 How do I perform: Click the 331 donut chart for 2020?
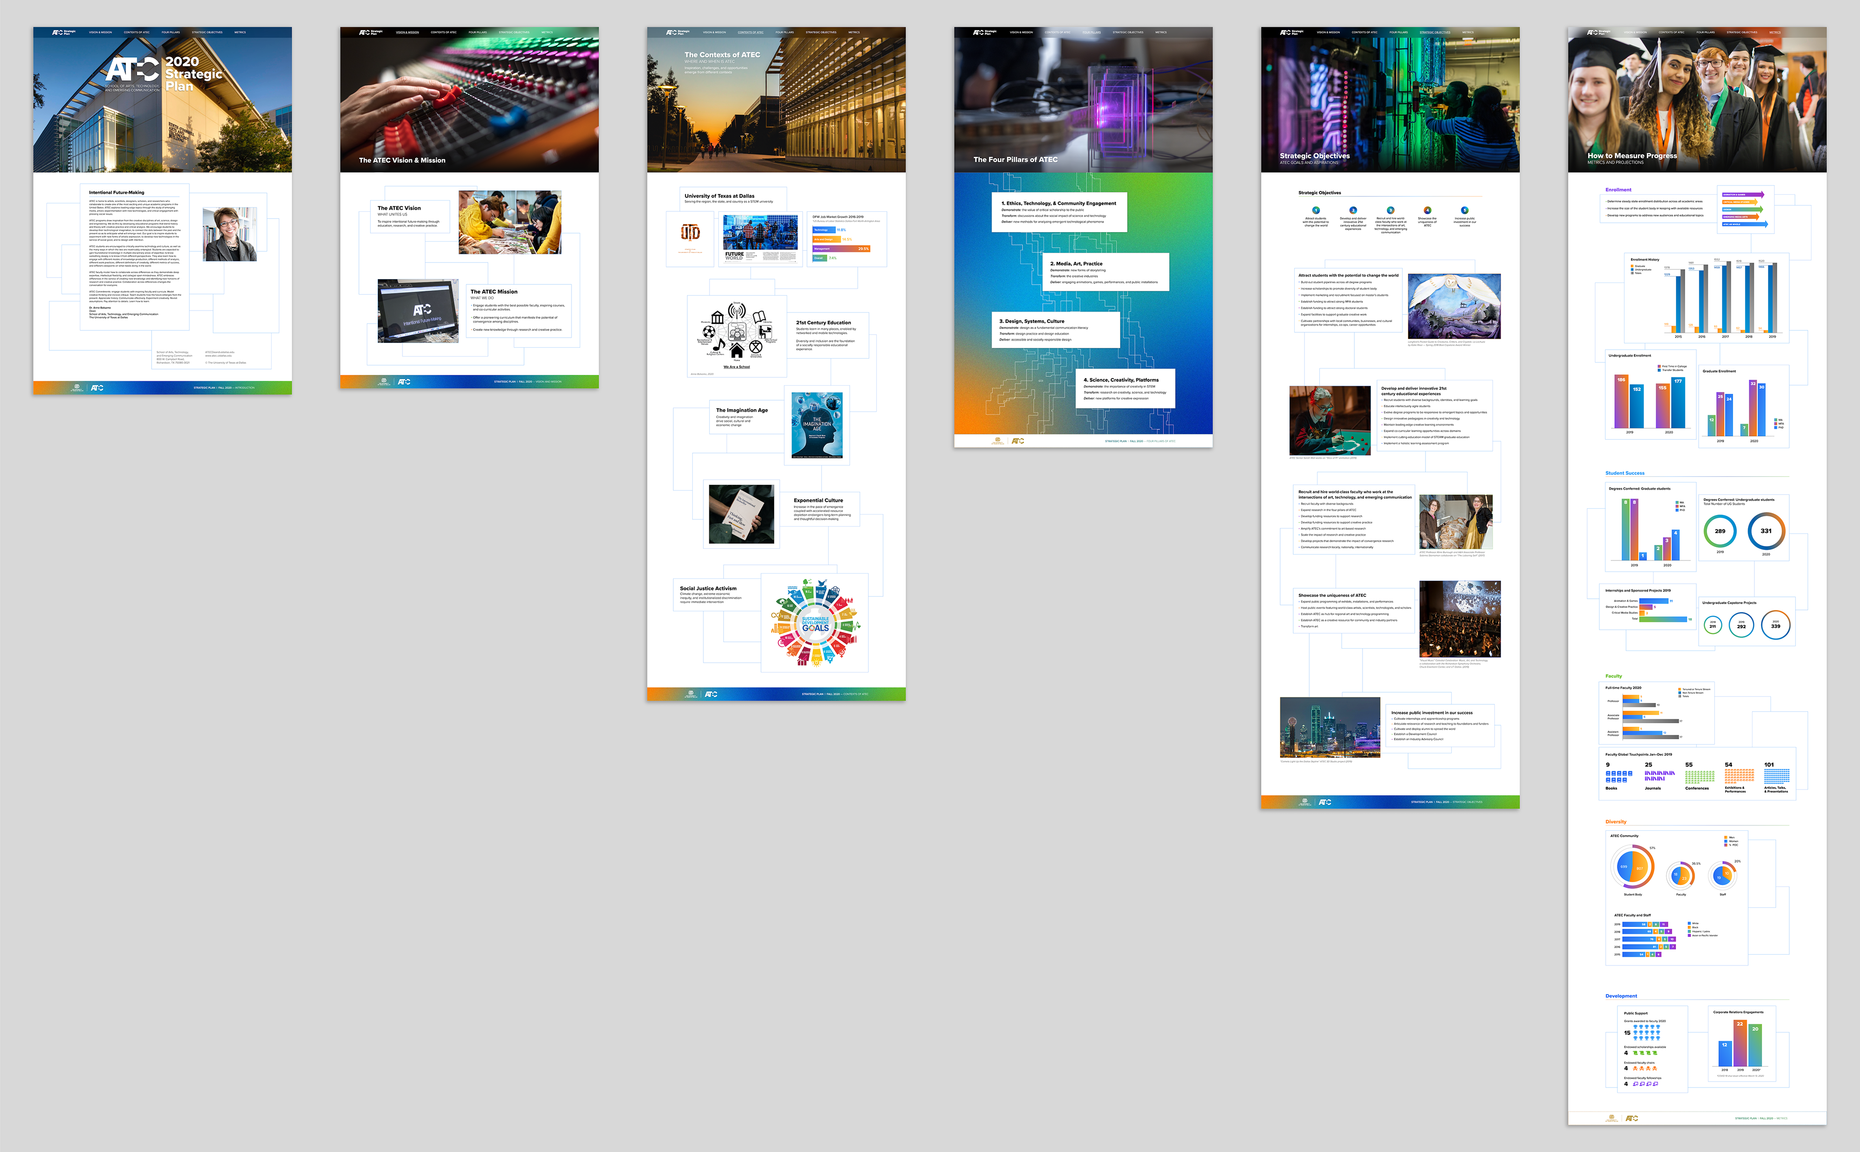tap(1767, 531)
